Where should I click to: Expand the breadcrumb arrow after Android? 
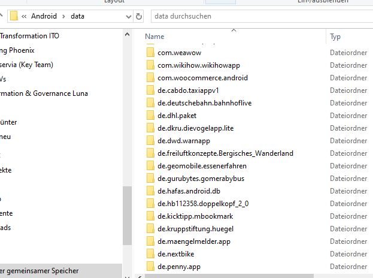coord(64,16)
